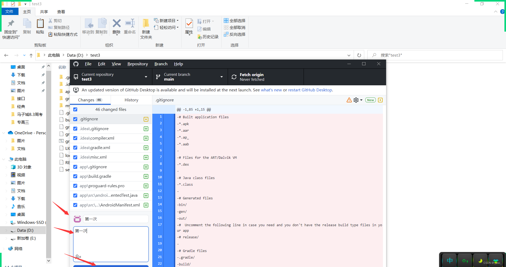Open the GitHub Desktop Branch menu
506x267 pixels.
click(161, 64)
